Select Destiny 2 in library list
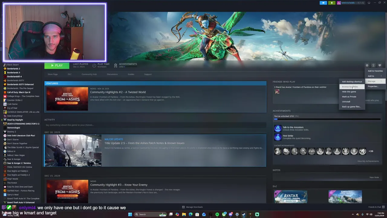Image resolution: width=387 pixels, height=218 pixels. 11,132
